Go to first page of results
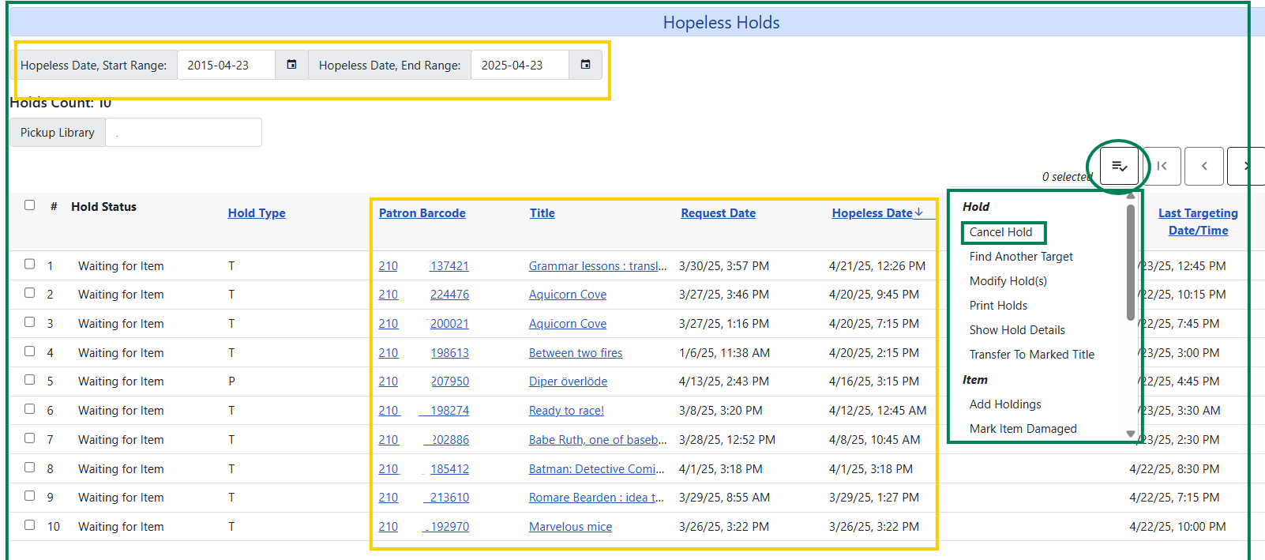 coord(1162,166)
